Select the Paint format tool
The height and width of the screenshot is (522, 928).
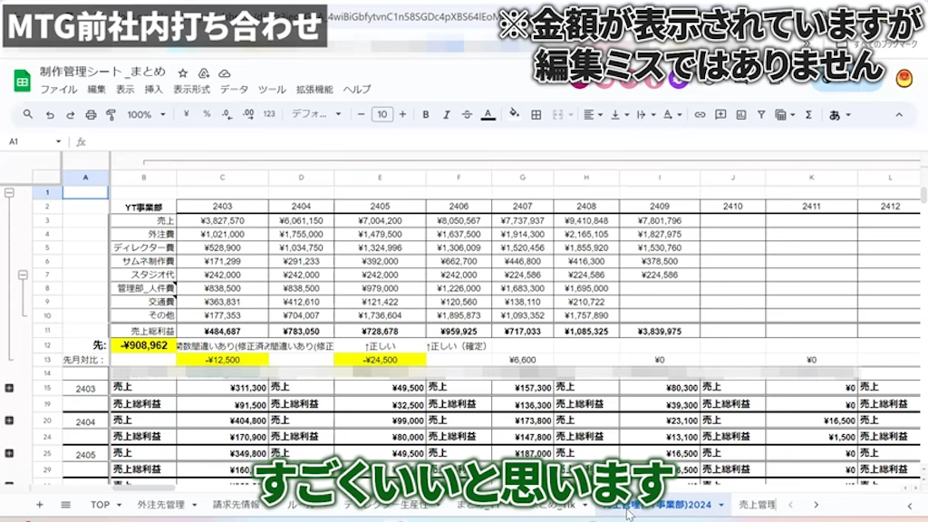[109, 115]
